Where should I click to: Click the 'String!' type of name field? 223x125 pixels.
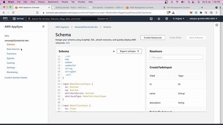tap(182, 93)
